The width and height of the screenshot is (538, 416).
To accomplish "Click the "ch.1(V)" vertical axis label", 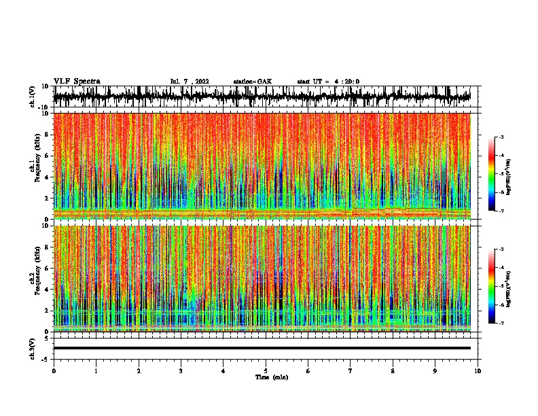I will 33,97.
